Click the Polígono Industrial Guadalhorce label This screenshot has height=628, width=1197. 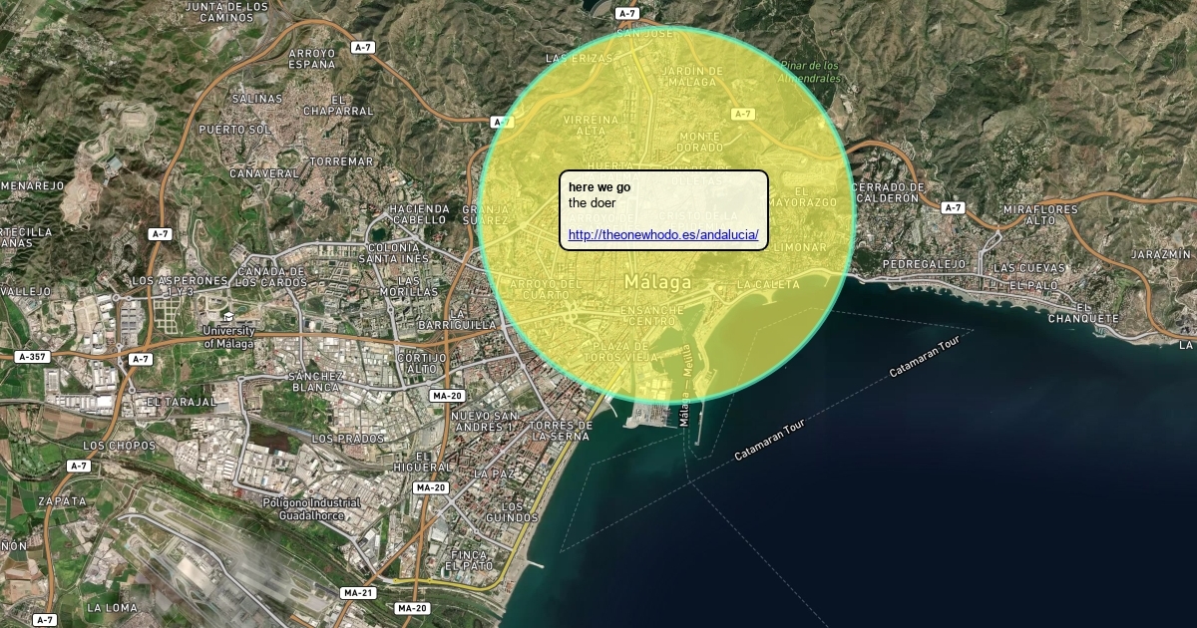tap(311, 509)
